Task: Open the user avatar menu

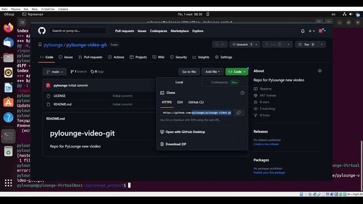Action: tap(322, 31)
